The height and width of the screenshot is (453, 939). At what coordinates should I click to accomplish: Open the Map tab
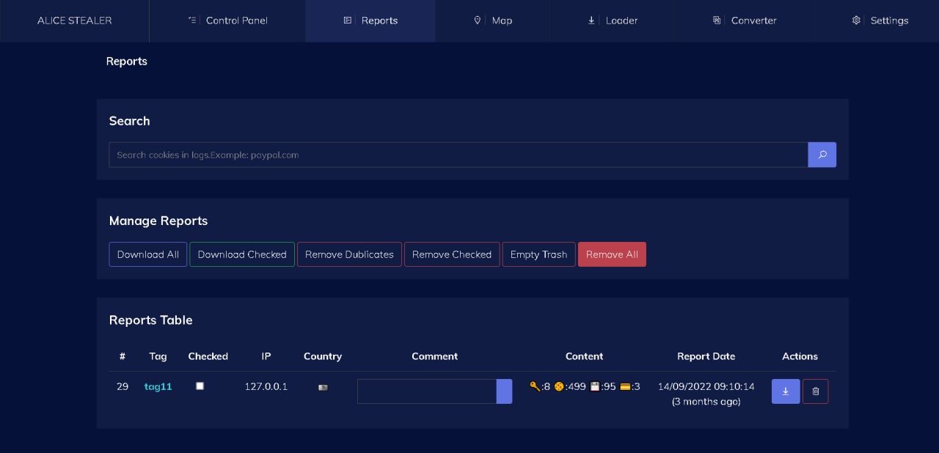point(493,21)
